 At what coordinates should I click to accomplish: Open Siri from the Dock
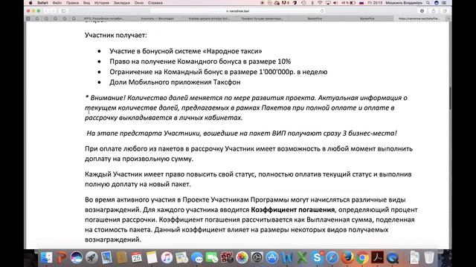[x=77, y=257]
